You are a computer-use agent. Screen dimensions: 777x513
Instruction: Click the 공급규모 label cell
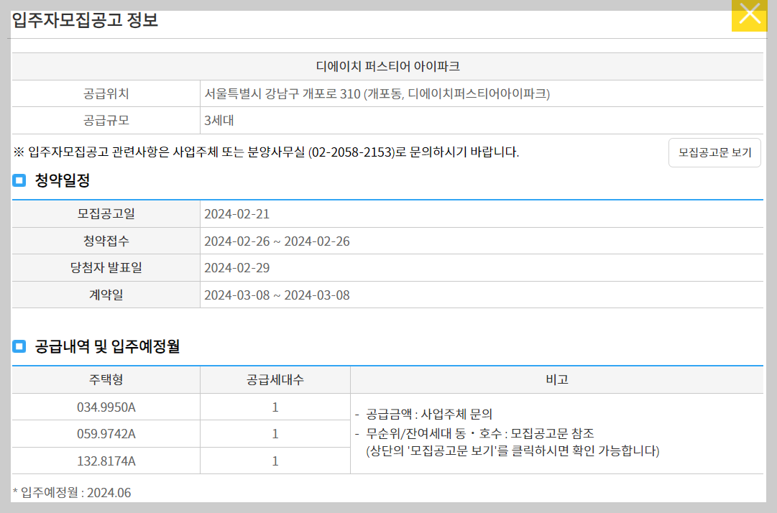106,120
